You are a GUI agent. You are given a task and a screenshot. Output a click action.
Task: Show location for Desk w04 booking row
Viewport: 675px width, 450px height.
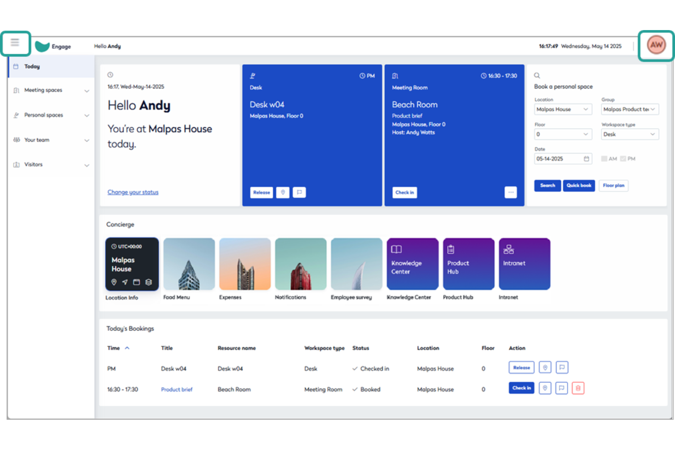coord(545,367)
